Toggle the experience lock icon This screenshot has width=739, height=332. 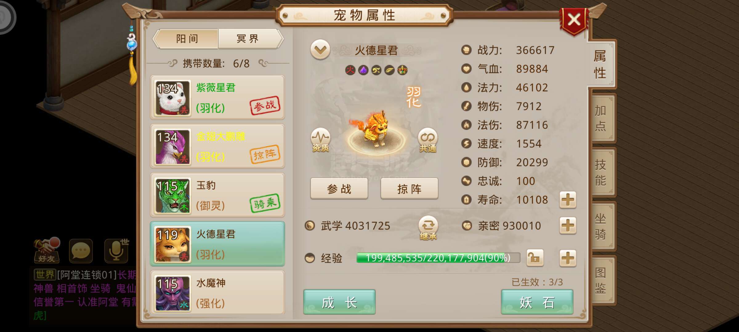[535, 258]
